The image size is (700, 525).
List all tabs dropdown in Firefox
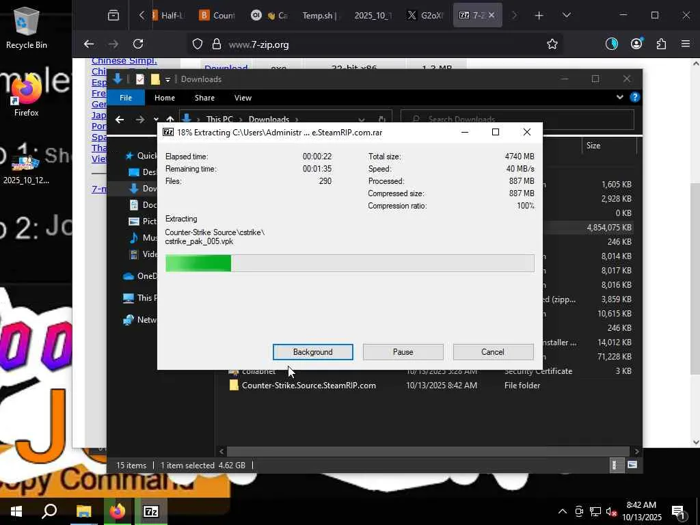[x=566, y=15]
